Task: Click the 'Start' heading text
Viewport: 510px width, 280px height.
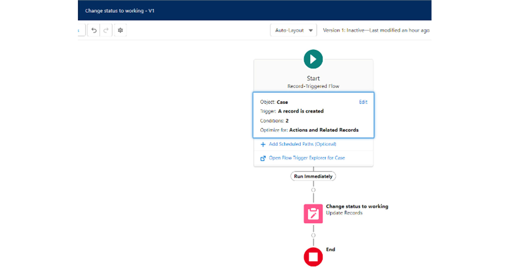Action: [313, 78]
